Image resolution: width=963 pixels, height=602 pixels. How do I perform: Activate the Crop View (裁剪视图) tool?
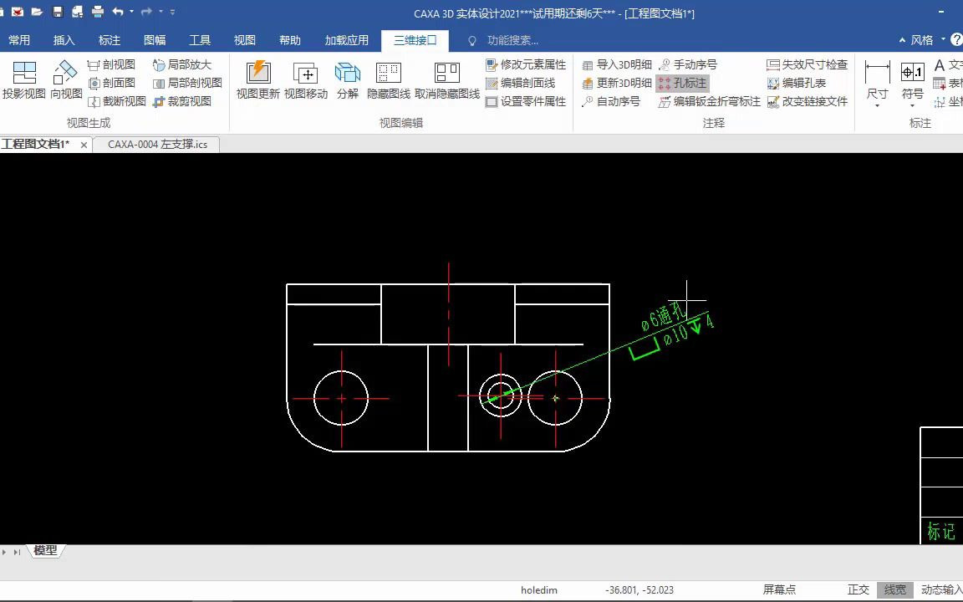pyautogui.click(x=181, y=101)
